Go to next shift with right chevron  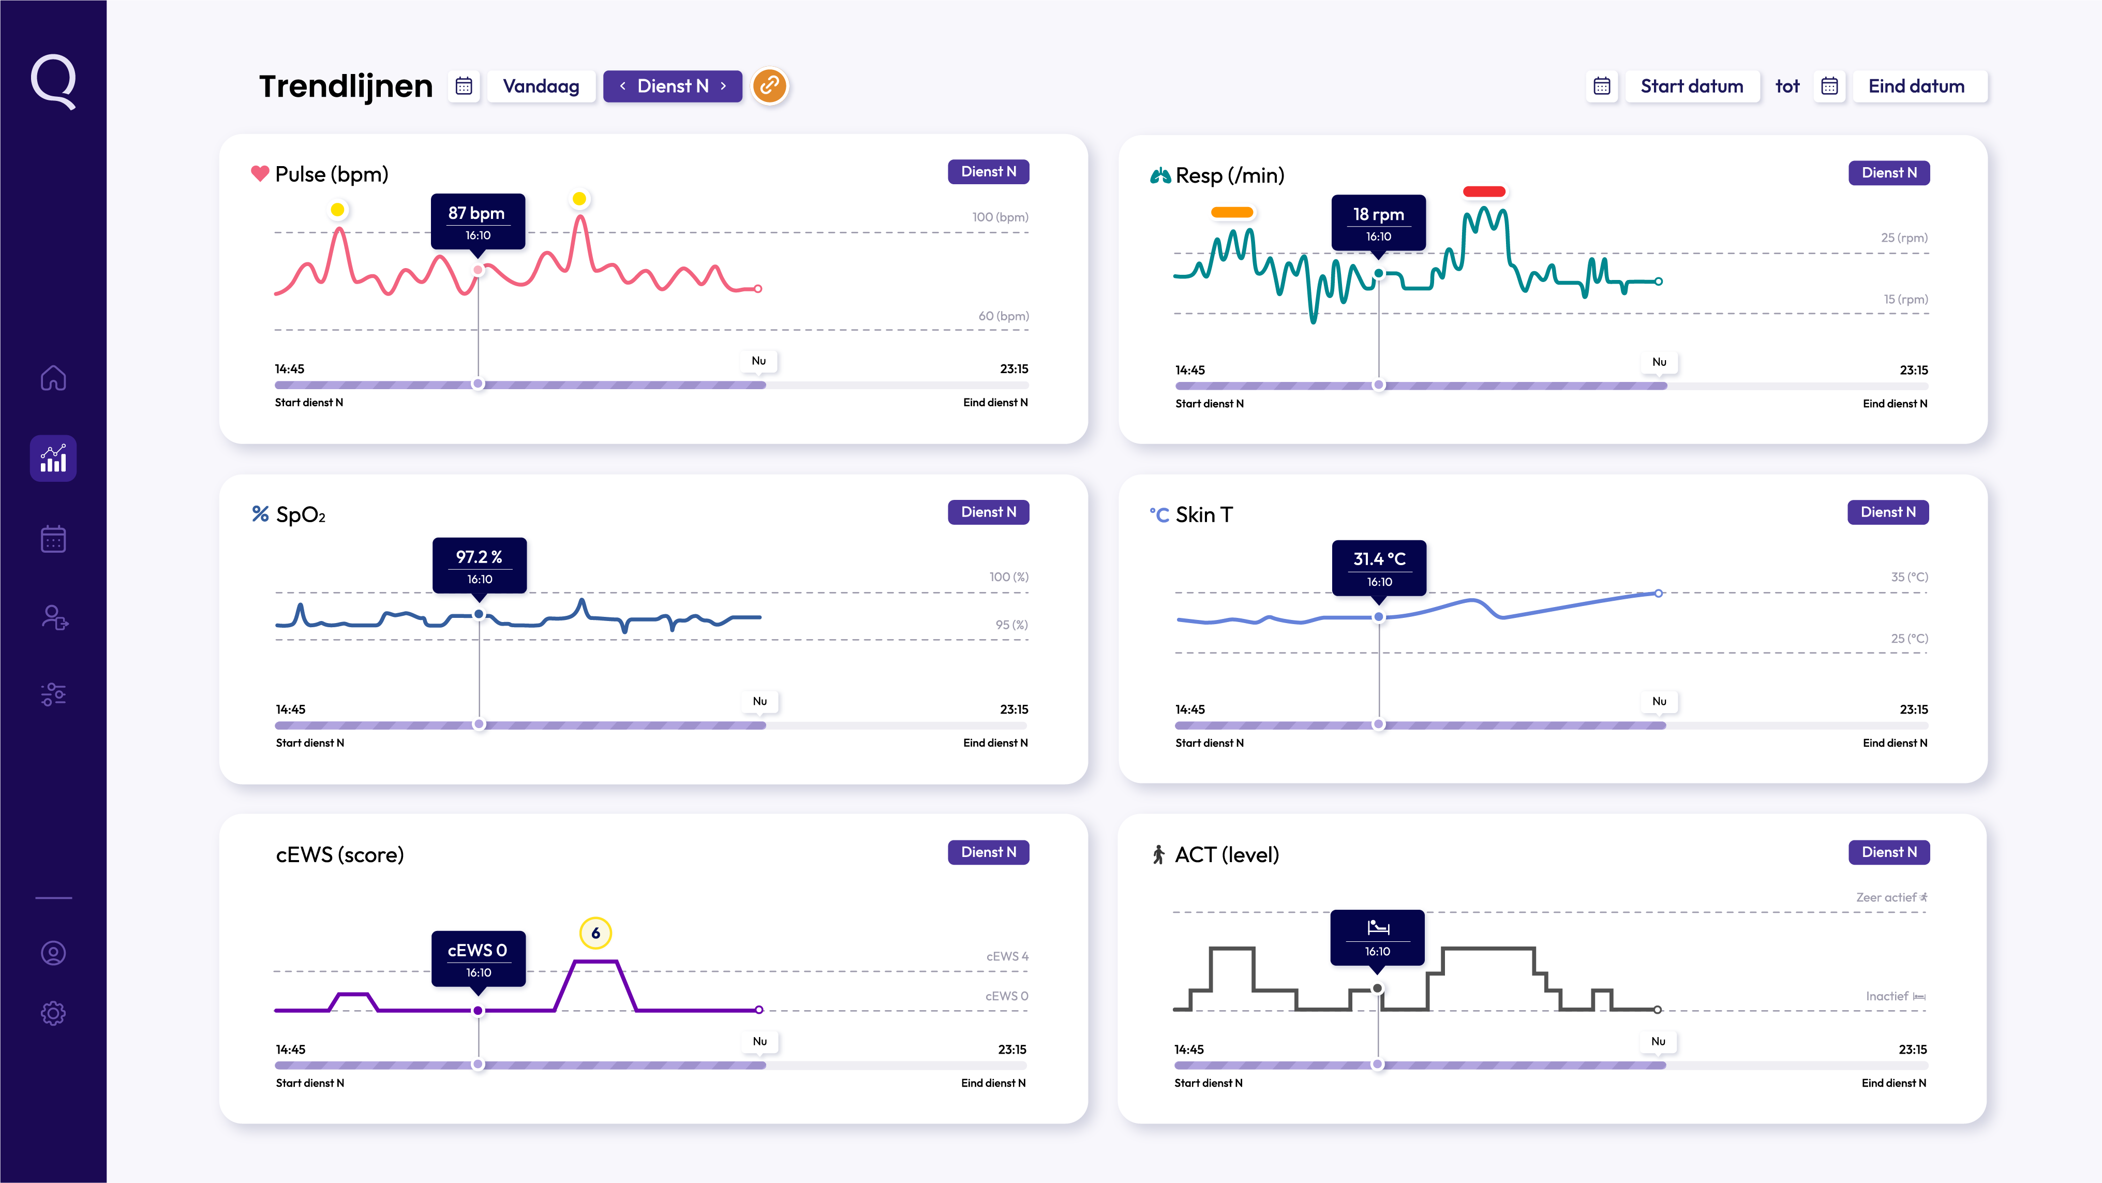pyautogui.click(x=723, y=86)
